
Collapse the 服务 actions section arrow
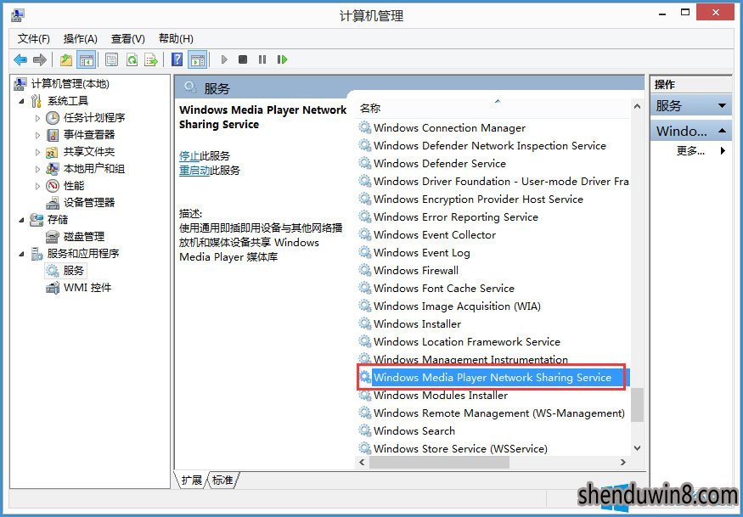tap(722, 105)
